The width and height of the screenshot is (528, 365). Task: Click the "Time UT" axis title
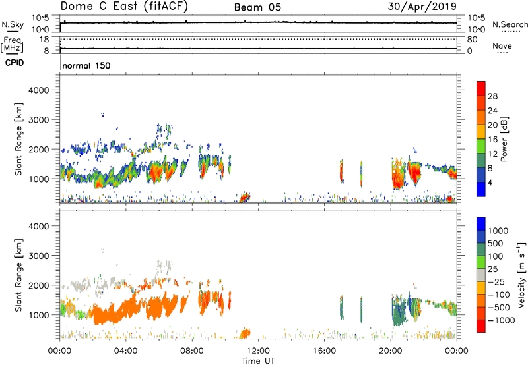[258, 361]
